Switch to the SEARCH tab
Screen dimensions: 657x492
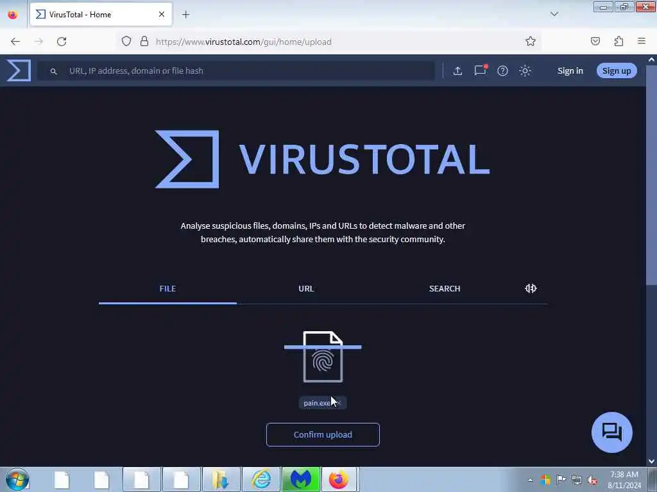pyautogui.click(x=445, y=289)
